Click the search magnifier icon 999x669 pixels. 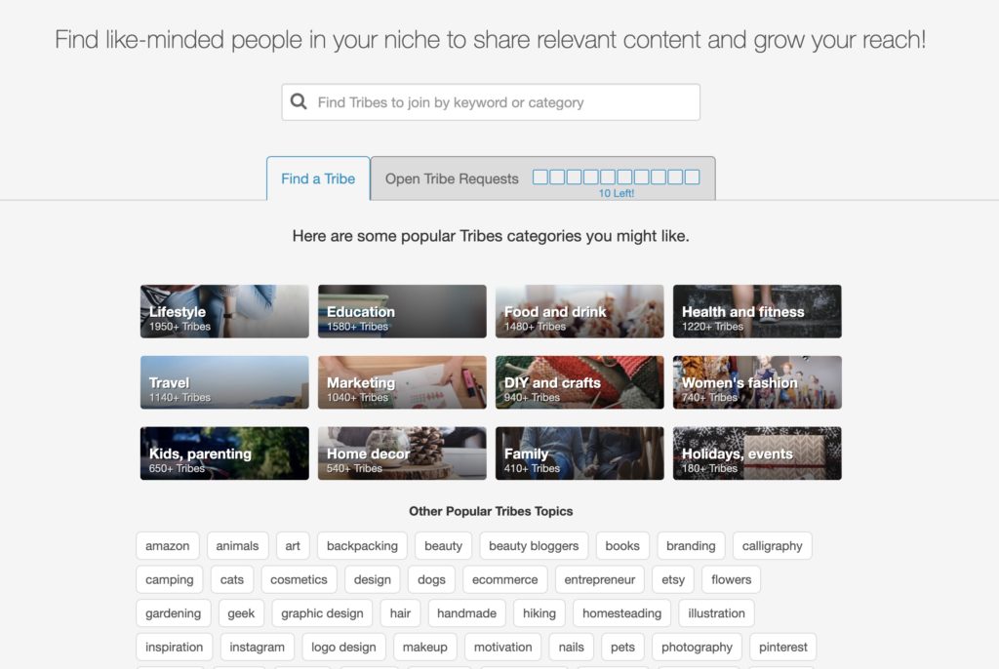[299, 101]
